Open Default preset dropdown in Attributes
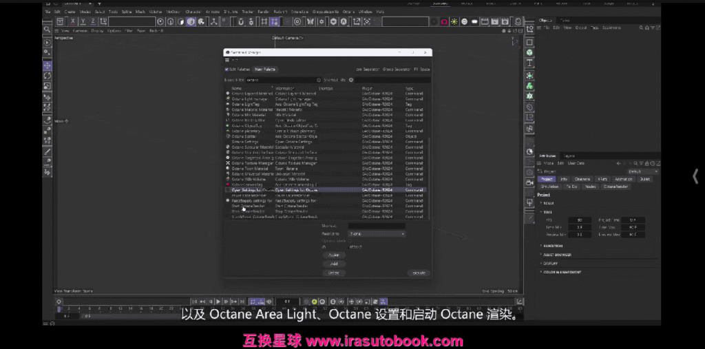The width and height of the screenshot is (705, 349). 643,172
